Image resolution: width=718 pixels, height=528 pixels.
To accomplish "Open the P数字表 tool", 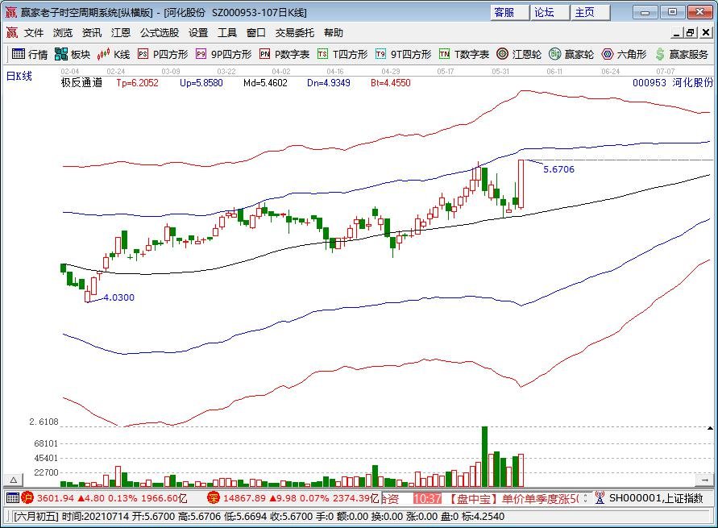I will tap(284, 55).
